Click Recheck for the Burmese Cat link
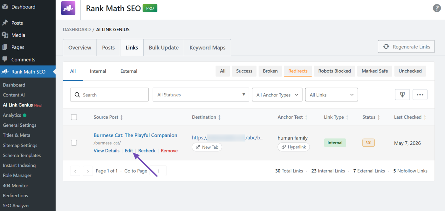445x211 pixels. pyautogui.click(x=147, y=151)
